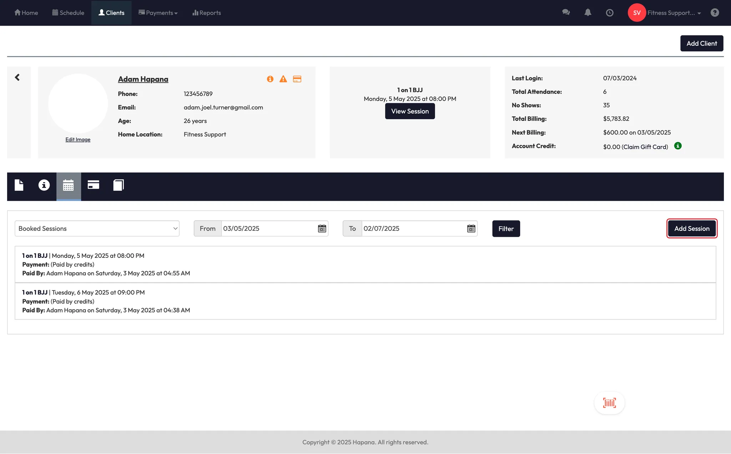The image size is (731, 454).
Task: Click the barcode scanner floating button
Action: click(609, 403)
